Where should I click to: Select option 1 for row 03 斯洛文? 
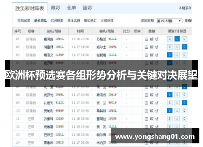point(177,55)
